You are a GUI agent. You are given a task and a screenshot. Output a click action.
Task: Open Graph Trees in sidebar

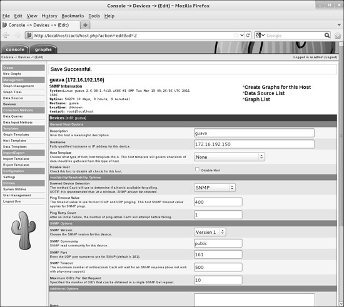13,92
